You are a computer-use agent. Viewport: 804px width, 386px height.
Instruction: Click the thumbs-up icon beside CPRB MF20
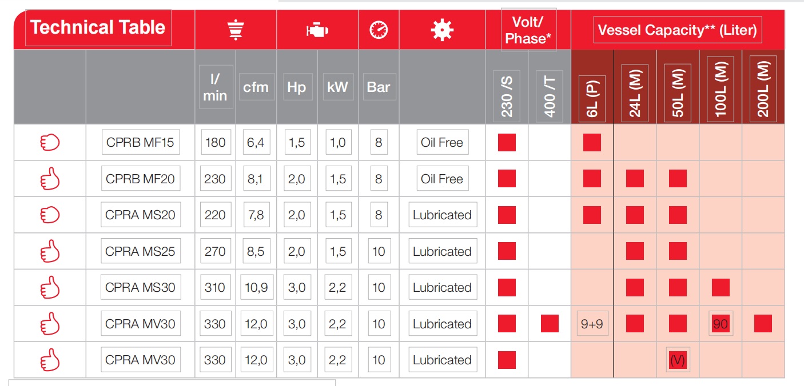coord(50,179)
